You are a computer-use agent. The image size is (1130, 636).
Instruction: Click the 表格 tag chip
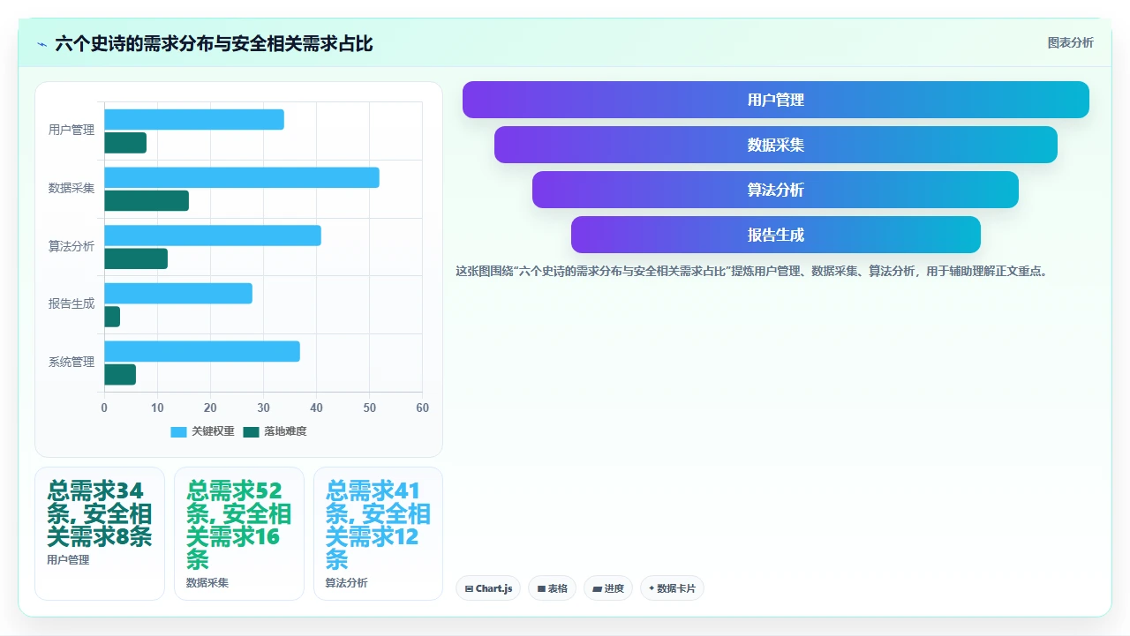pos(552,588)
